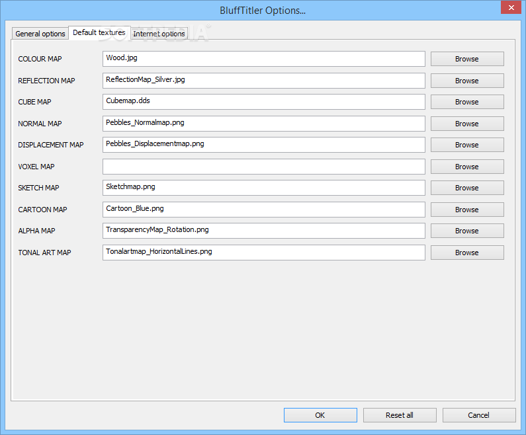
Task: Focus the ReflectionMap_Silver.jpg input field
Action: coord(264,81)
